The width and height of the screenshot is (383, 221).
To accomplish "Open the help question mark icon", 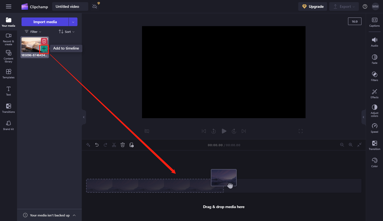I will [365, 6].
